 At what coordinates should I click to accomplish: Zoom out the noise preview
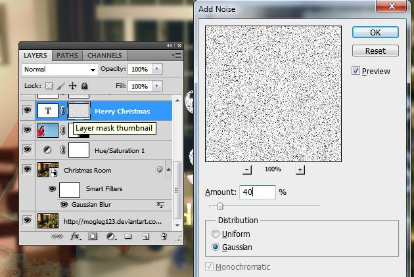[247, 170]
